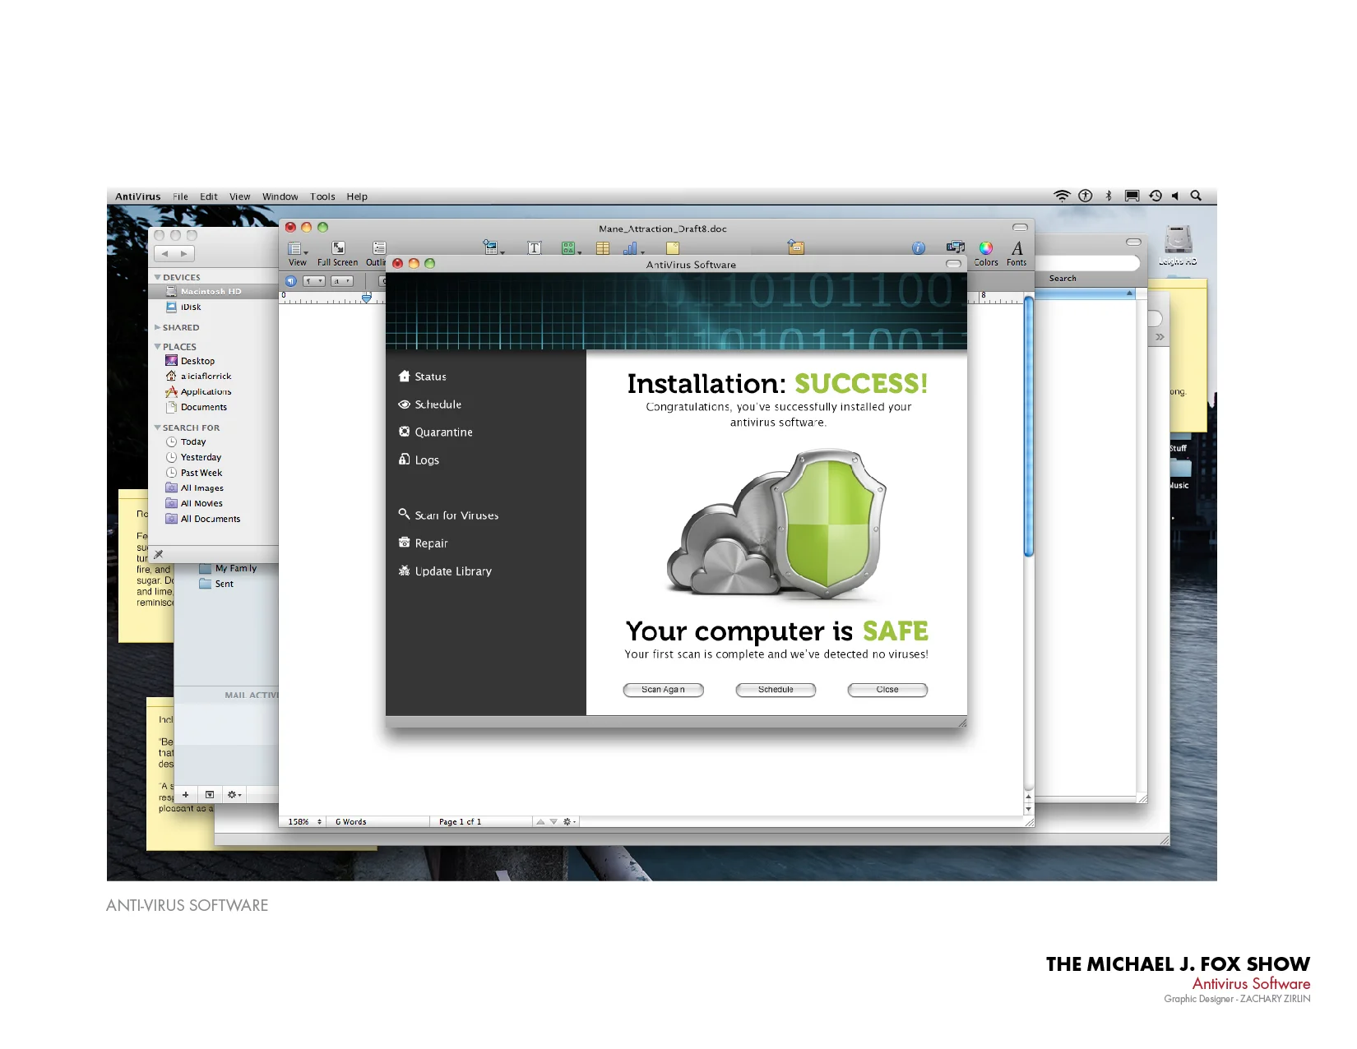
Task: Expand the SHARED section in Finder sidebar
Action: pos(158,328)
